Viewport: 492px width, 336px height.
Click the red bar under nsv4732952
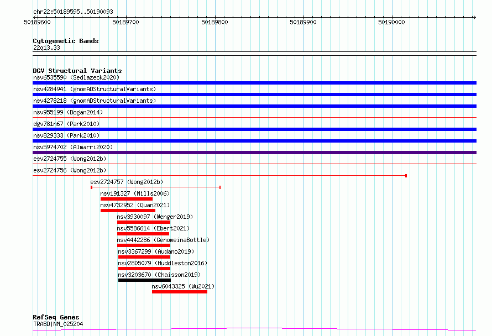click(x=128, y=211)
